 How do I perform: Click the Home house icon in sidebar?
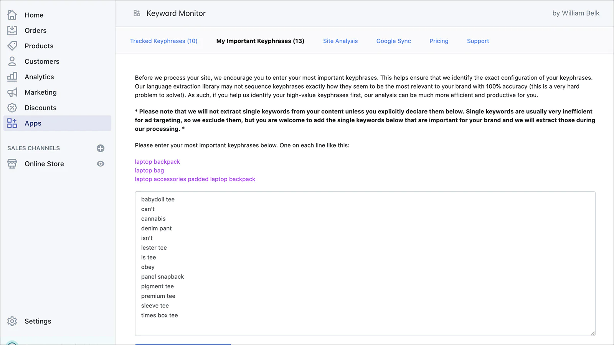pos(12,15)
